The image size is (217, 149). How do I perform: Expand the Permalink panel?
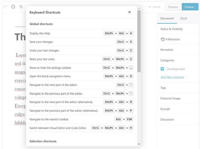pos(167,49)
